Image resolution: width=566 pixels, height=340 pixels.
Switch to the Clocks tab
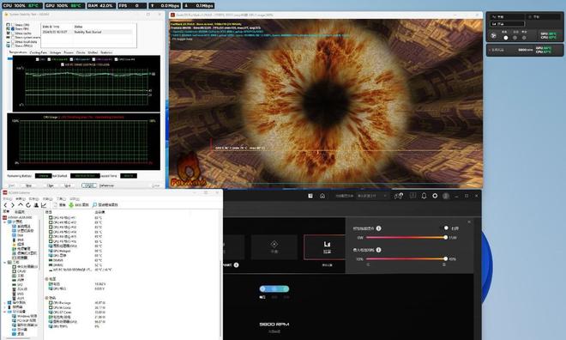81,52
